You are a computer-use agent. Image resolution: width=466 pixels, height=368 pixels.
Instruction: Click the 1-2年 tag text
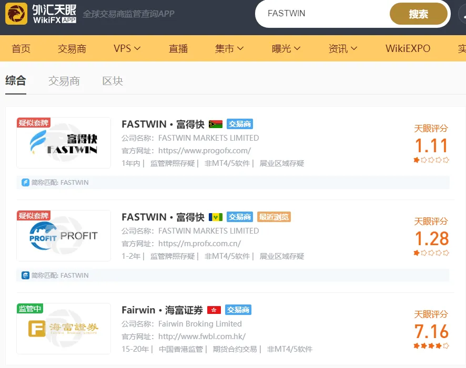pos(131,256)
